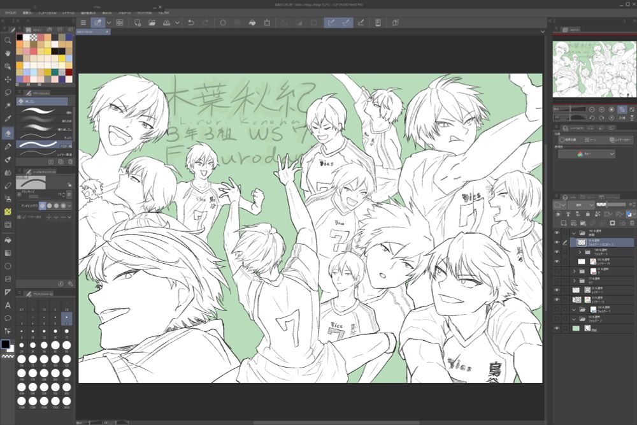Open the Expression color dropdown

pos(587,154)
